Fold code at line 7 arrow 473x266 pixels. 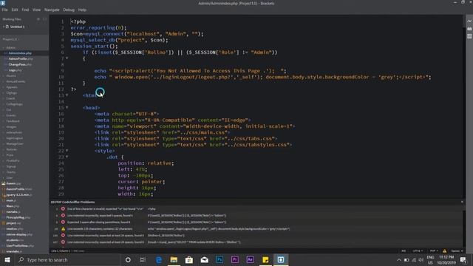[x=67, y=58]
